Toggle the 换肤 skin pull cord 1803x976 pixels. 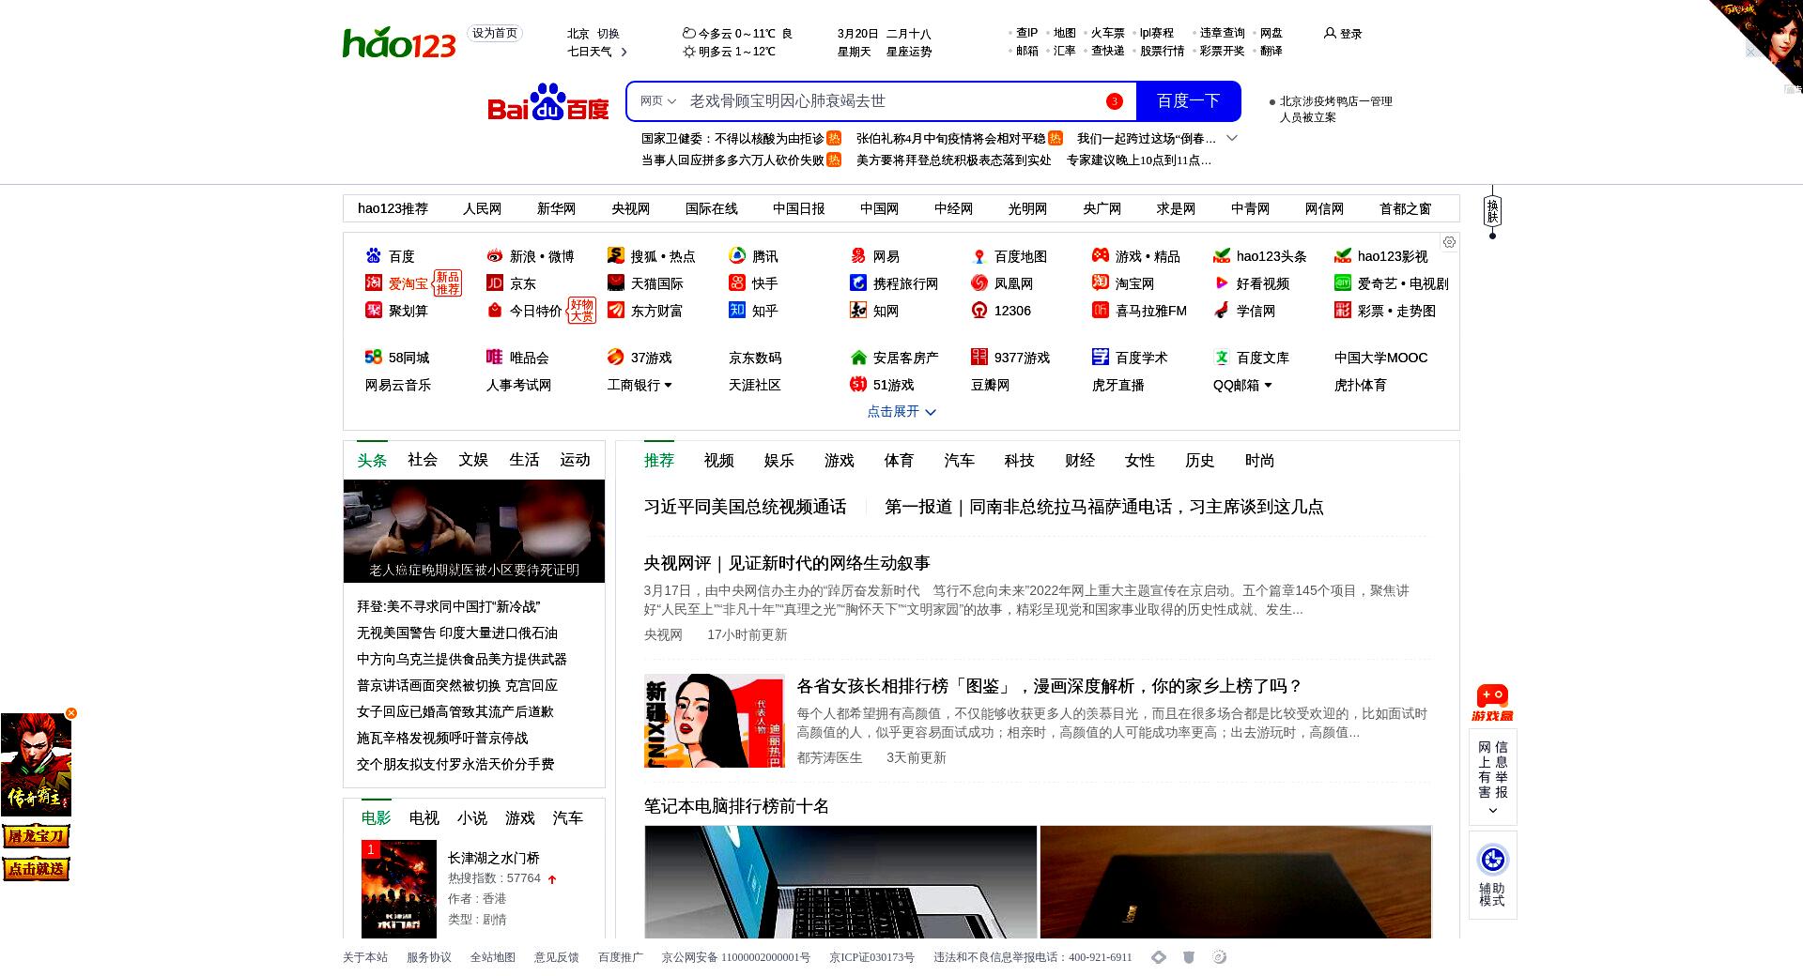click(x=1492, y=212)
